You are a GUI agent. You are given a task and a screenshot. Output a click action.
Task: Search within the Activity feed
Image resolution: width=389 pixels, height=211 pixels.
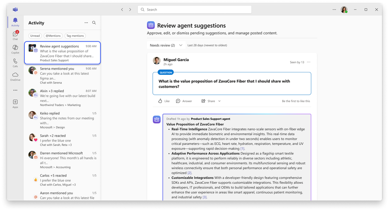[94, 23]
